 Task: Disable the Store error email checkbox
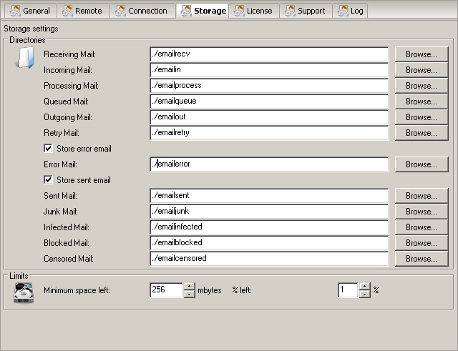point(49,149)
